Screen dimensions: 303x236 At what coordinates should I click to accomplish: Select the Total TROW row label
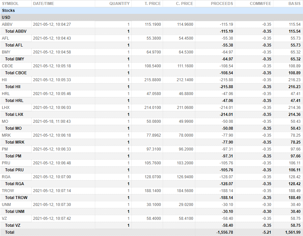pyautogui.click(x=16, y=198)
